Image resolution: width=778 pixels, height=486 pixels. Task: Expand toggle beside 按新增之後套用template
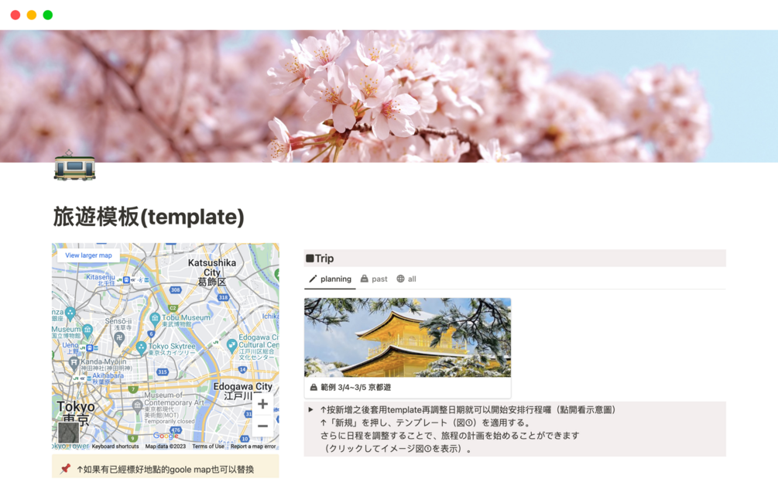(x=310, y=409)
